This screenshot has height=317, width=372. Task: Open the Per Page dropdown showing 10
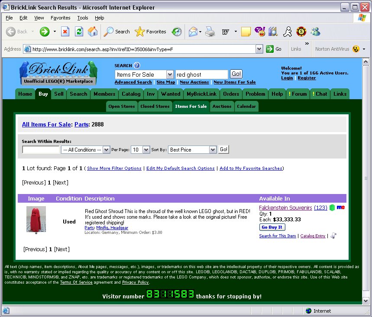pos(146,150)
